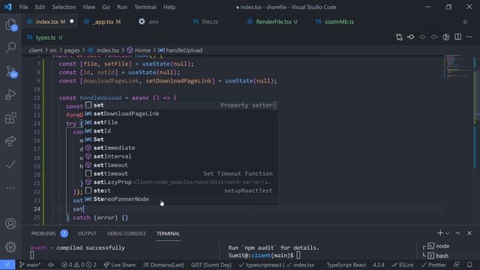Open the Run menu

point(121,7)
